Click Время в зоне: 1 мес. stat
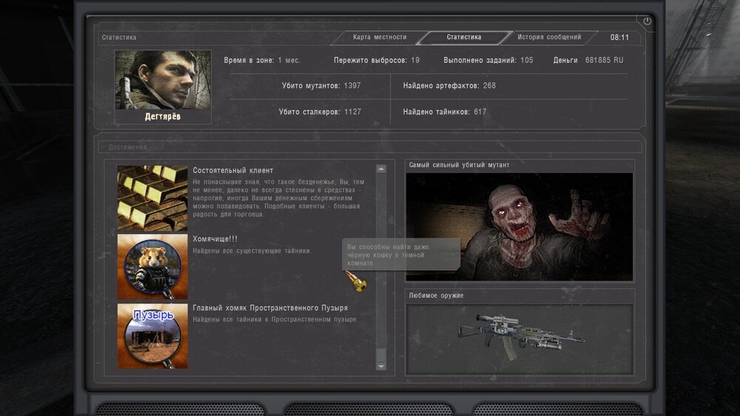The image size is (740, 416). [262, 61]
